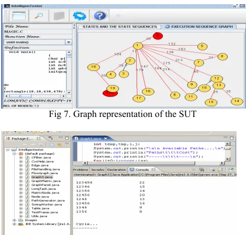The image size is (246, 235).
Task: Click Remove All Terminated Launches in Console toolbar
Action: tap(202, 169)
